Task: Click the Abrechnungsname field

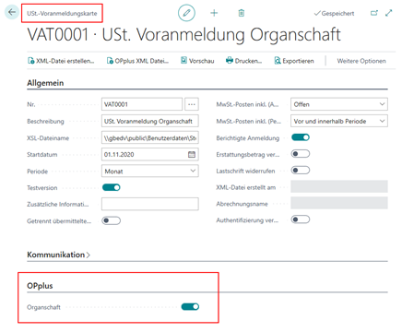Action: pyautogui.click(x=339, y=203)
